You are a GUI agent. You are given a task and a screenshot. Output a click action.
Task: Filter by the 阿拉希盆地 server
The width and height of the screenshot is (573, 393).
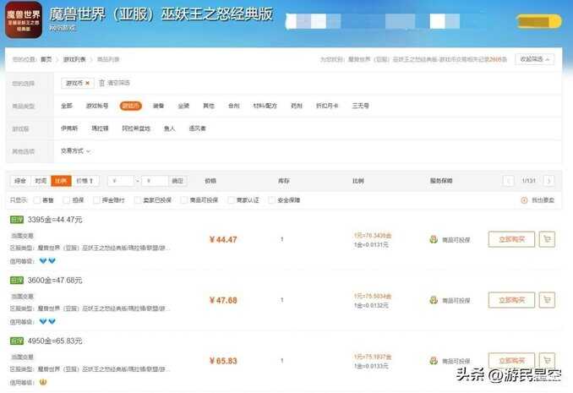coord(136,128)
